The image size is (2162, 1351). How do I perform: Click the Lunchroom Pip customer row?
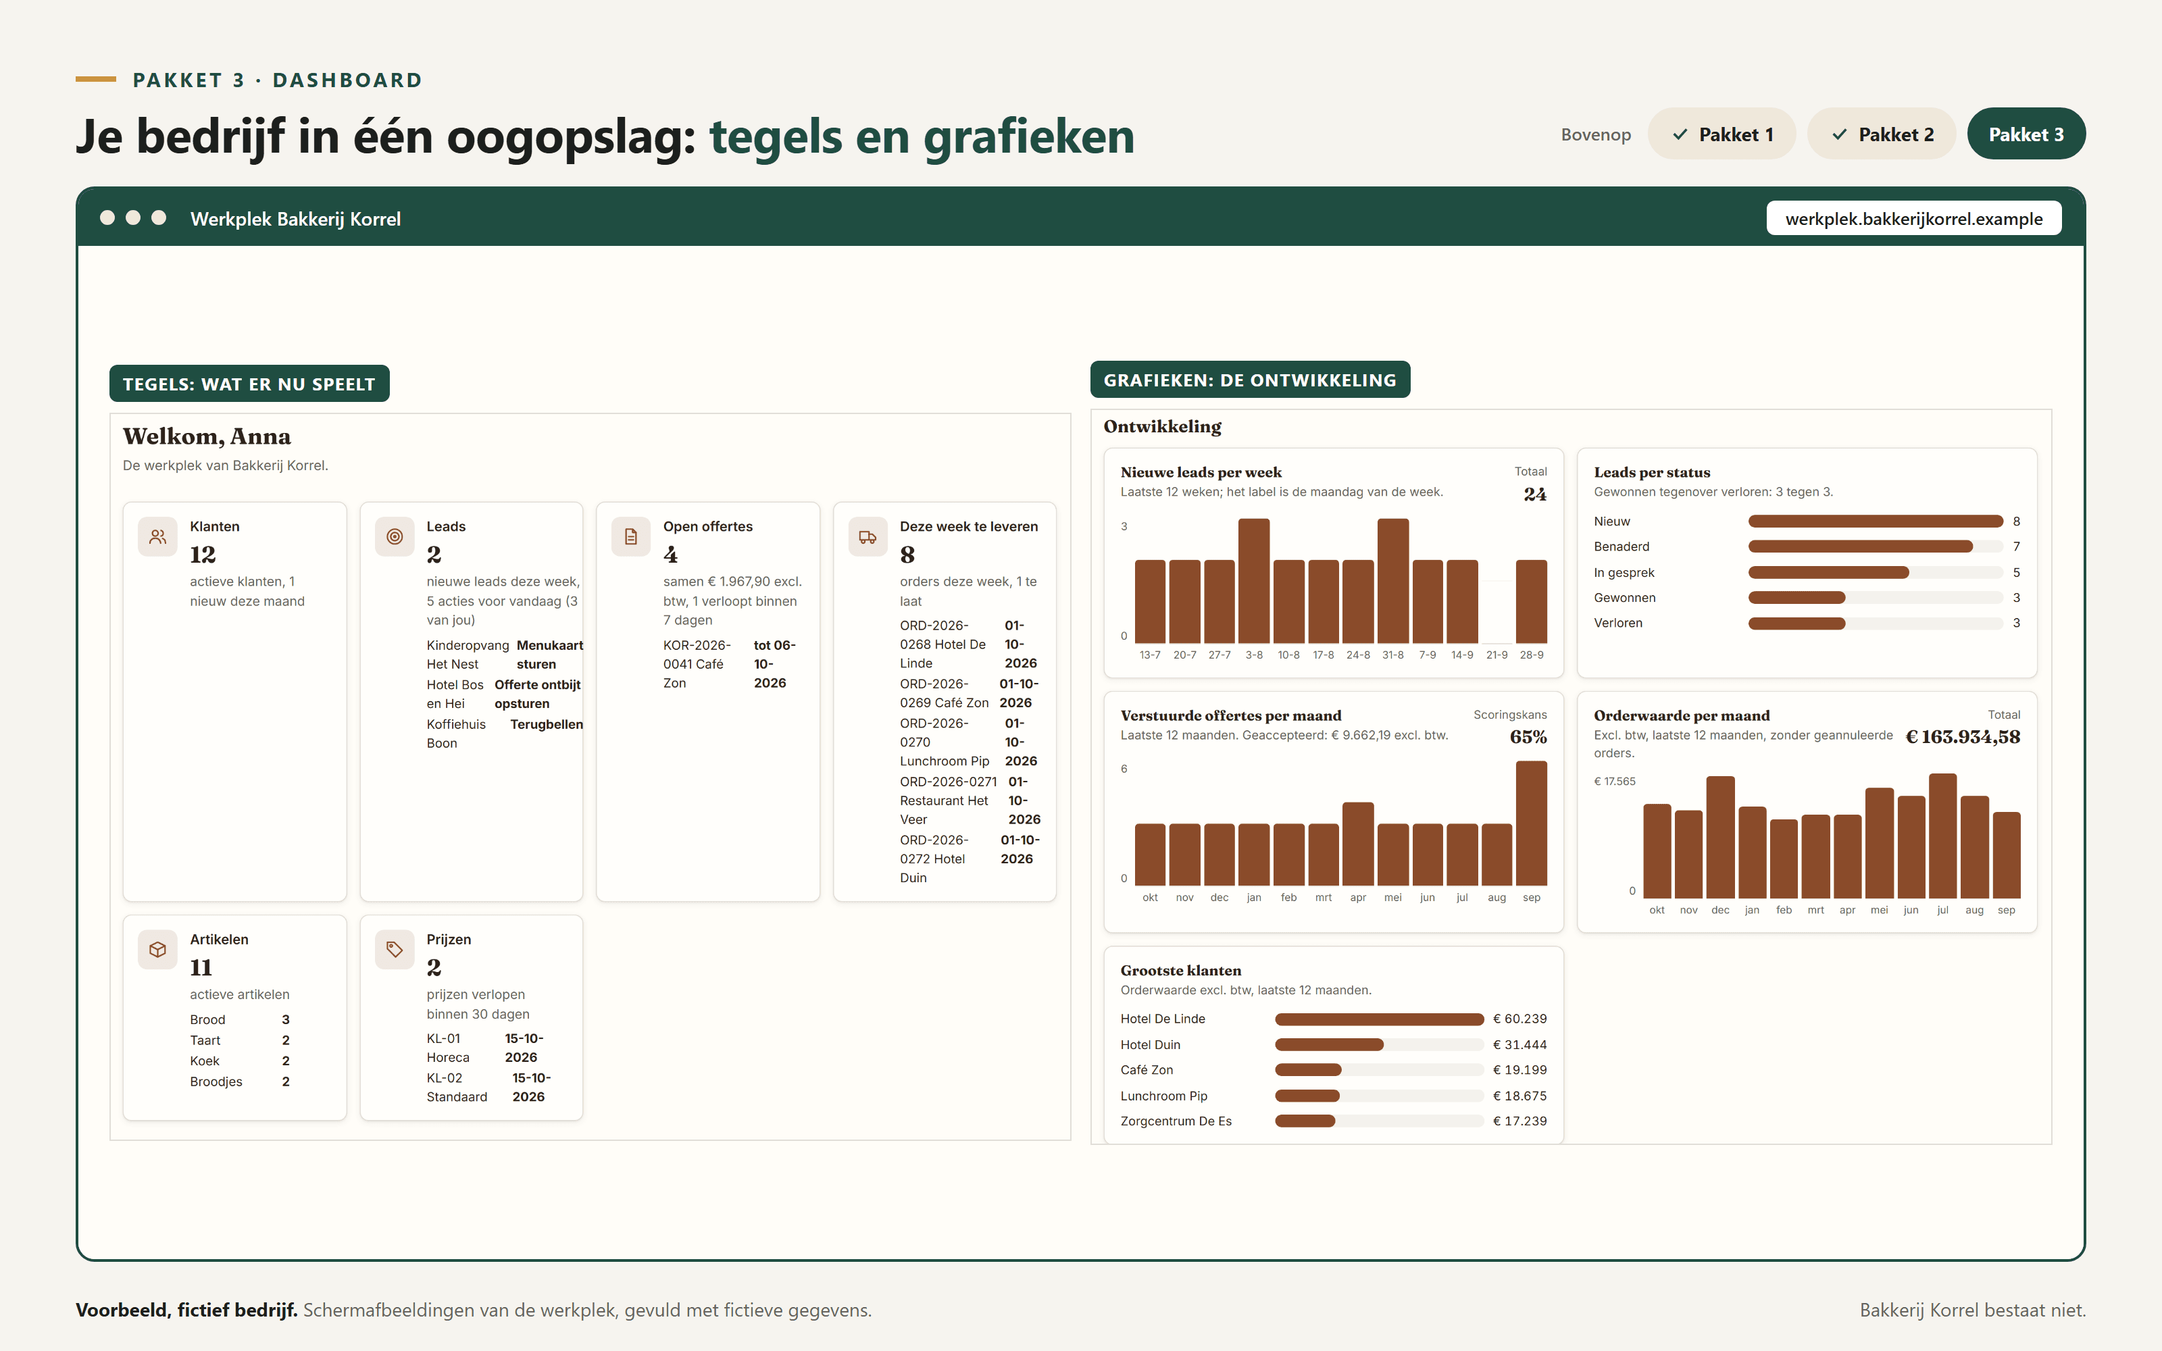point(1333,1096)
